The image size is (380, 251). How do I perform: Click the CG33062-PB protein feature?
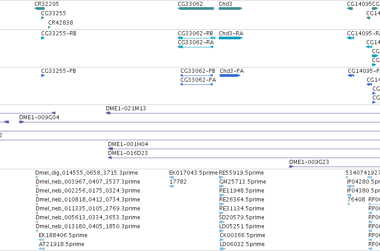pyautogui.click(x=196, y=75)
